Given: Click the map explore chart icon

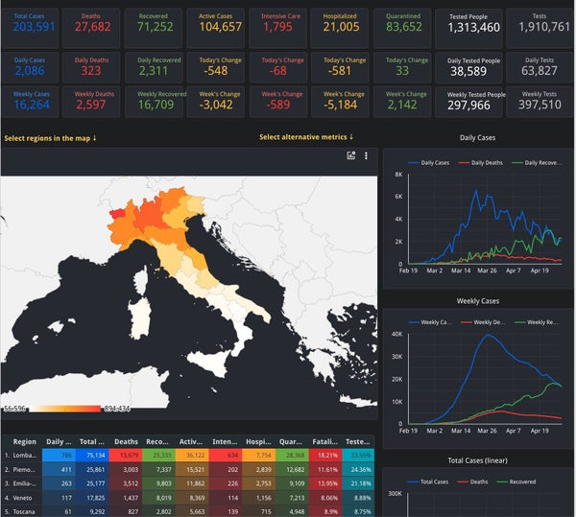Looking at the screenshot, I should (x=350, y=155).
